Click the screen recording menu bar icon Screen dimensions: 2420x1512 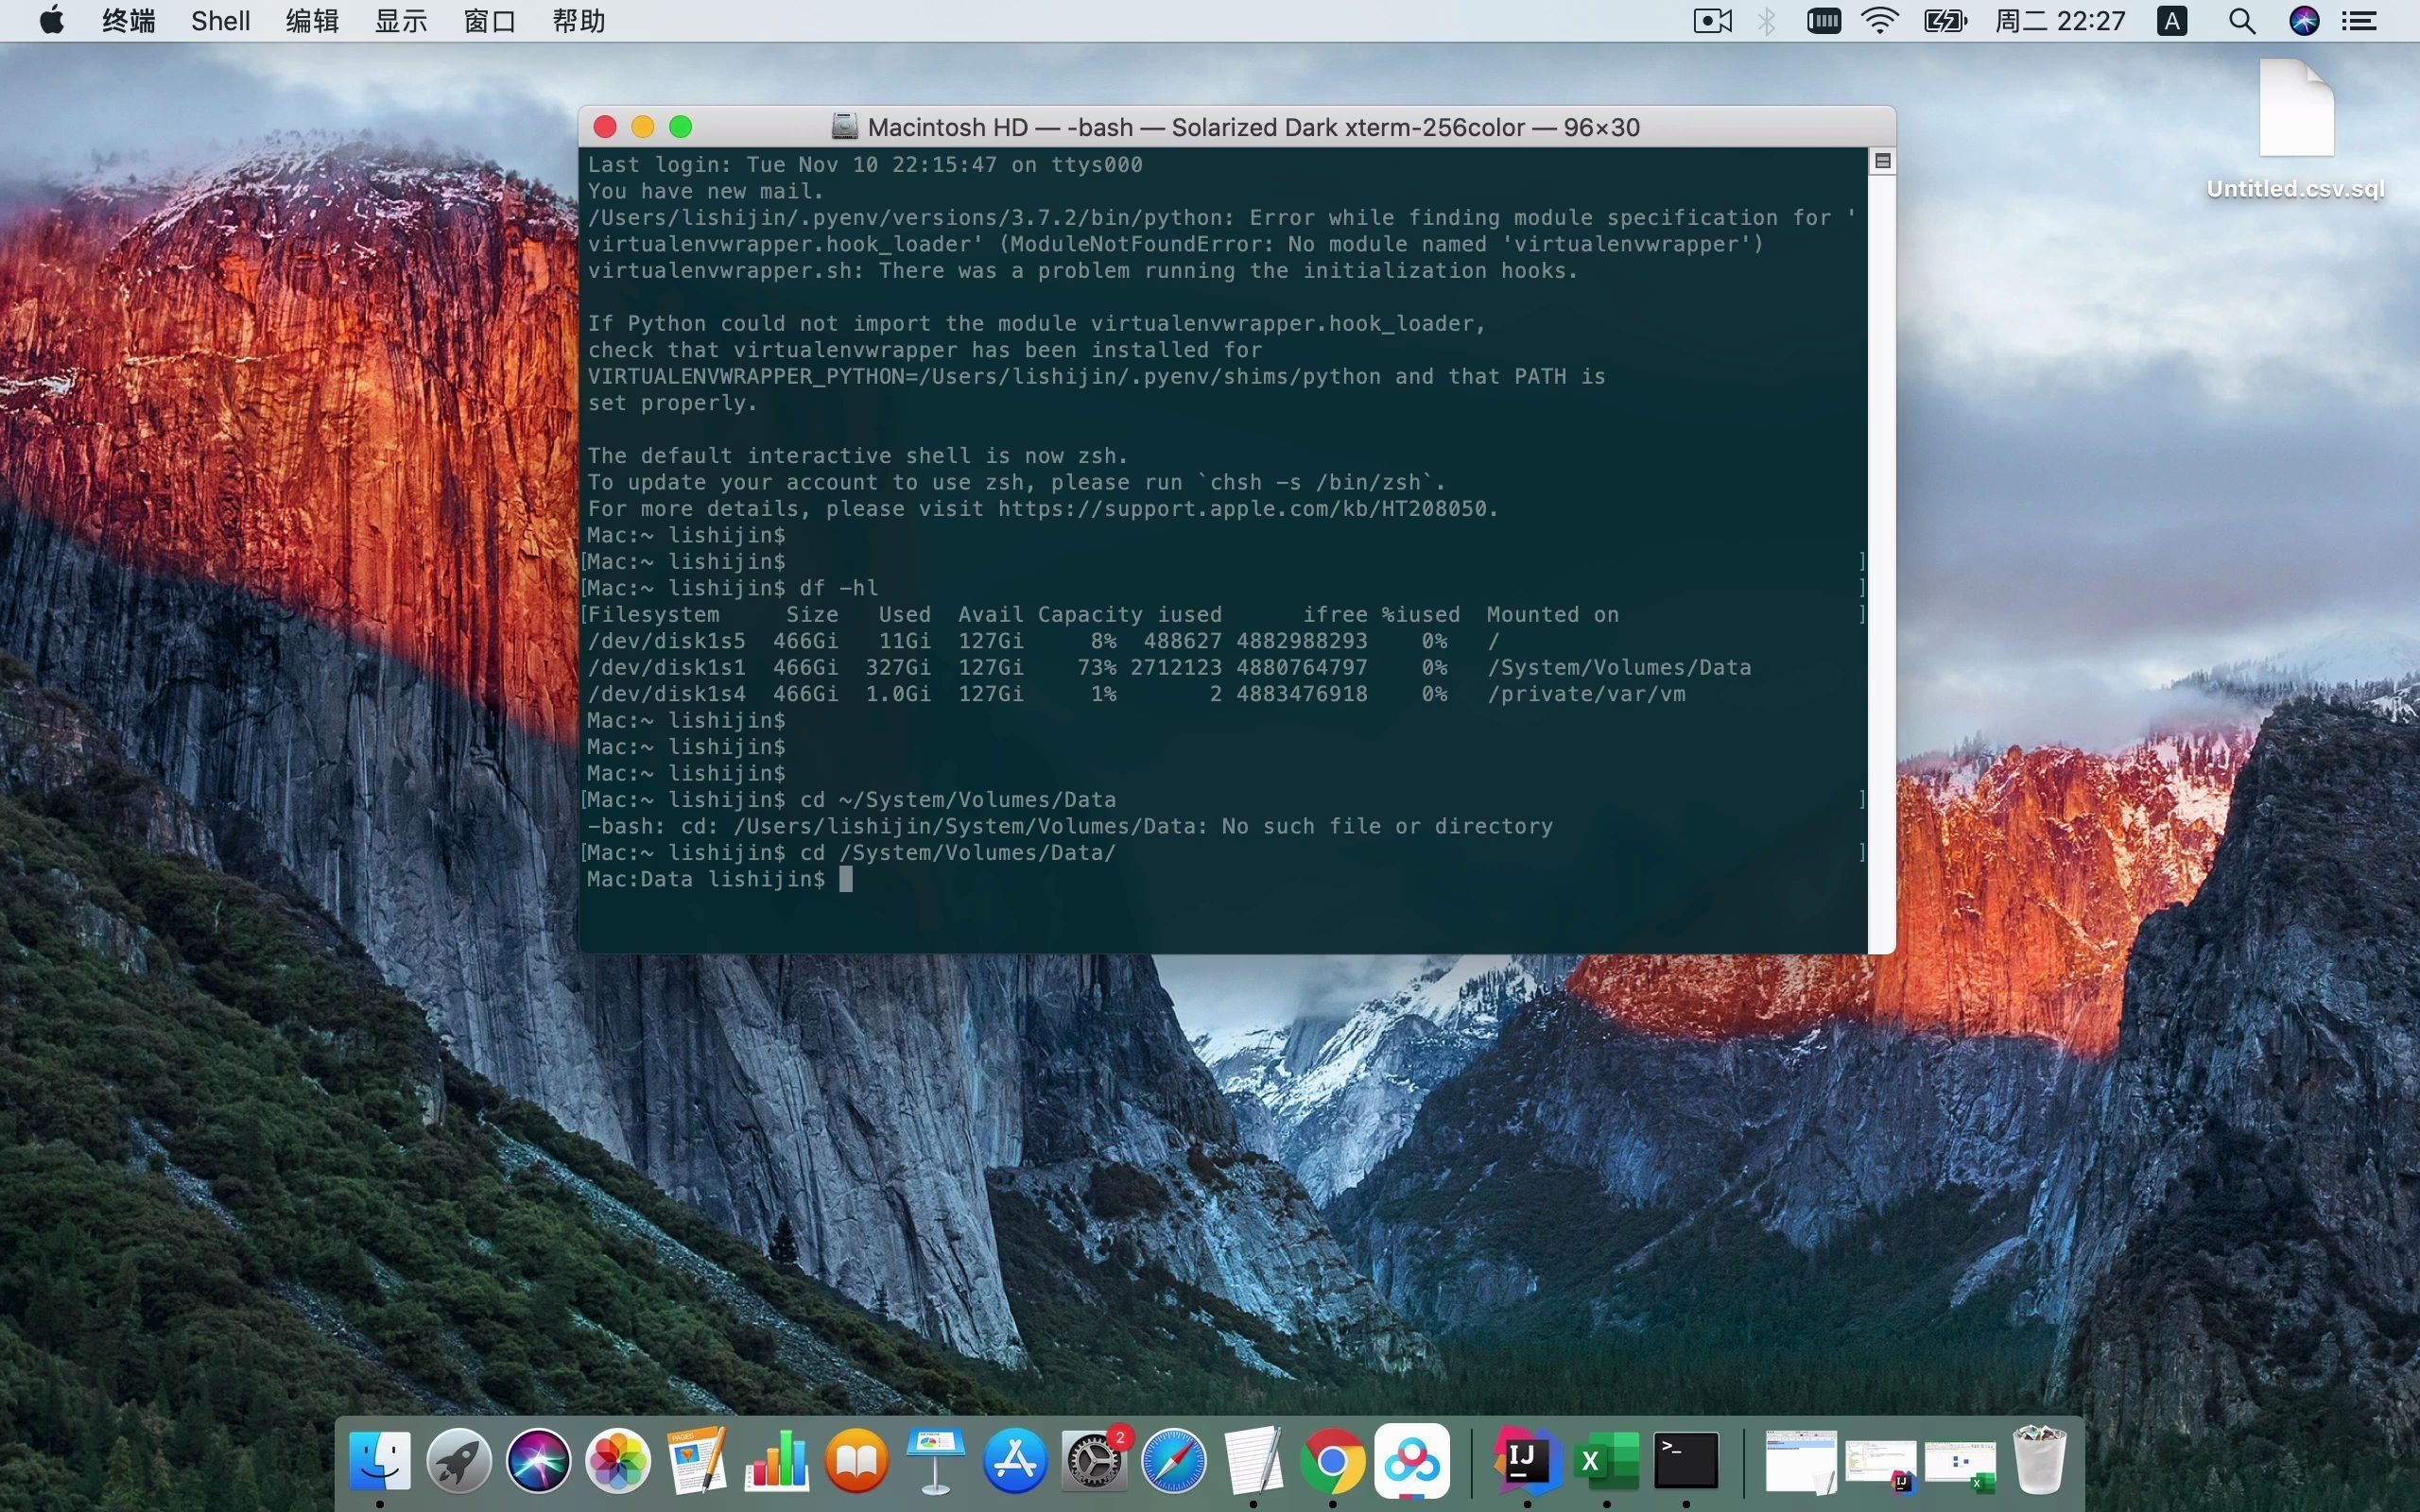point(1713,21)
